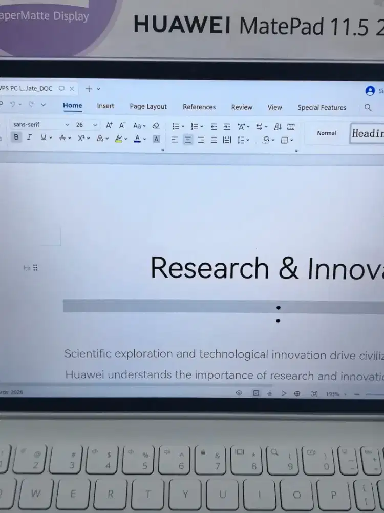Expand font color arrow
The image size is (384, 513).
click(x=145, y=139)
